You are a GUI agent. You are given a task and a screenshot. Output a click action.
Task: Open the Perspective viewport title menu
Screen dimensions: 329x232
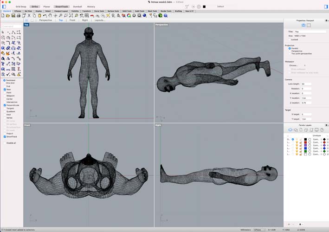(161, 25)
